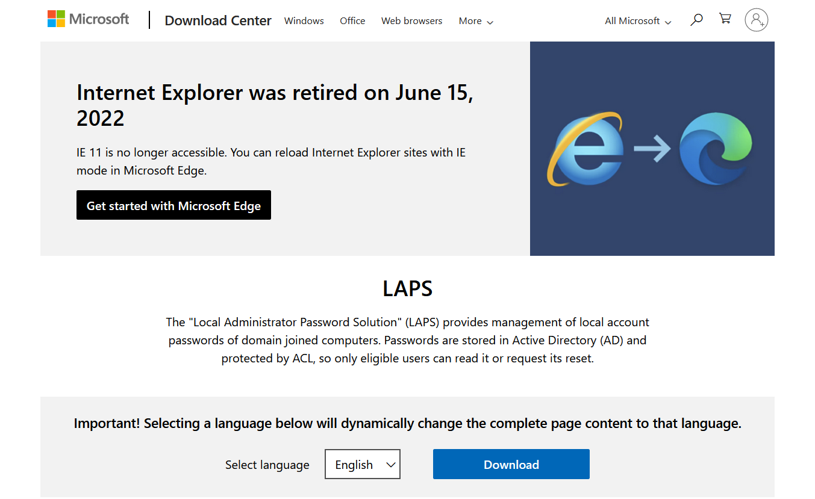The height and width of the screenshot is (499, 815).
Task: Click the account sign-in avatar icon
Action: click(x=757, y=20)
